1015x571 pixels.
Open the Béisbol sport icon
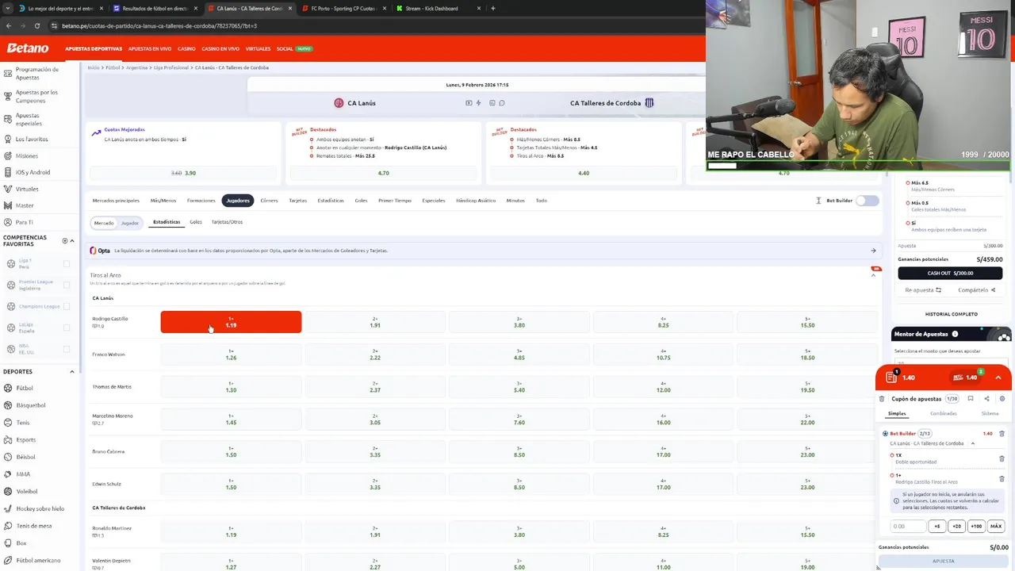8,457
